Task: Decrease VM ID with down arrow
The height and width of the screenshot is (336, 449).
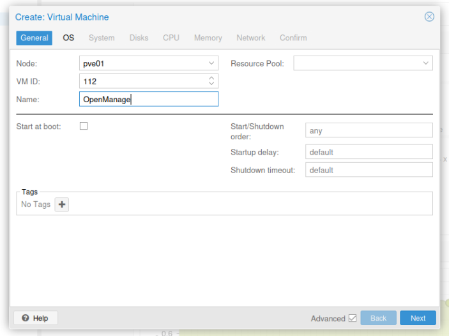Action: click(211, 84)
